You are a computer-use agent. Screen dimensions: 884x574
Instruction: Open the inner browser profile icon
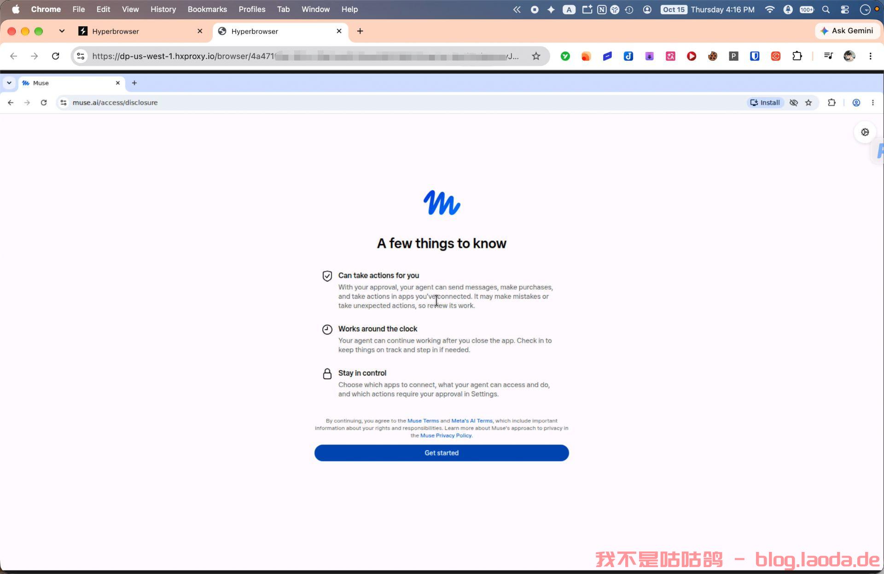[x=856, y=103]
